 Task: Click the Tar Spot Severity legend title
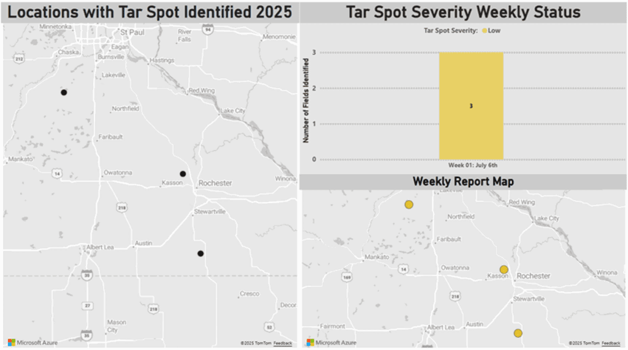pyautogui.click(x=451, y=31)
